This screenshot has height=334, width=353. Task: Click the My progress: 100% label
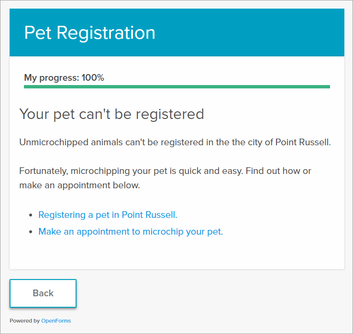[64, 78]
